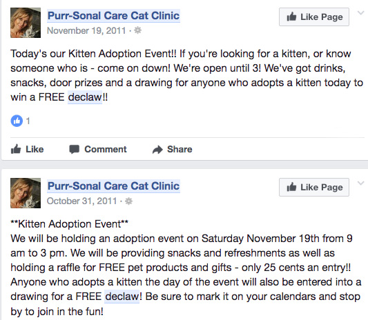Open privacy gear icon beside October 31, 2011
The height and width of the screenshot is (320, 368).
[x=128, y=201]
